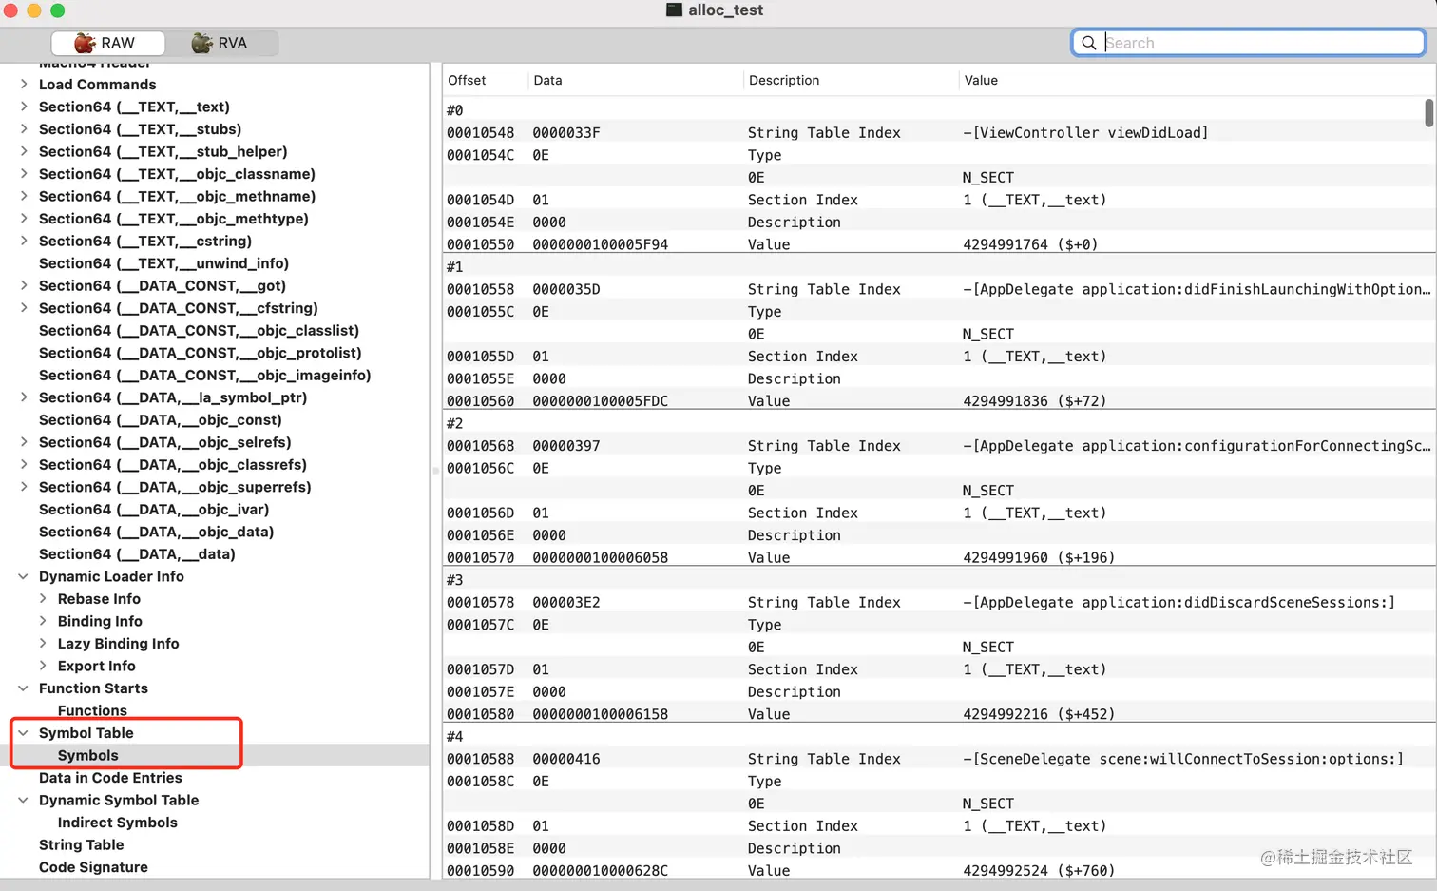Click data 0000000100005F94
1437x891 pixels.
(x=600, y=244)
